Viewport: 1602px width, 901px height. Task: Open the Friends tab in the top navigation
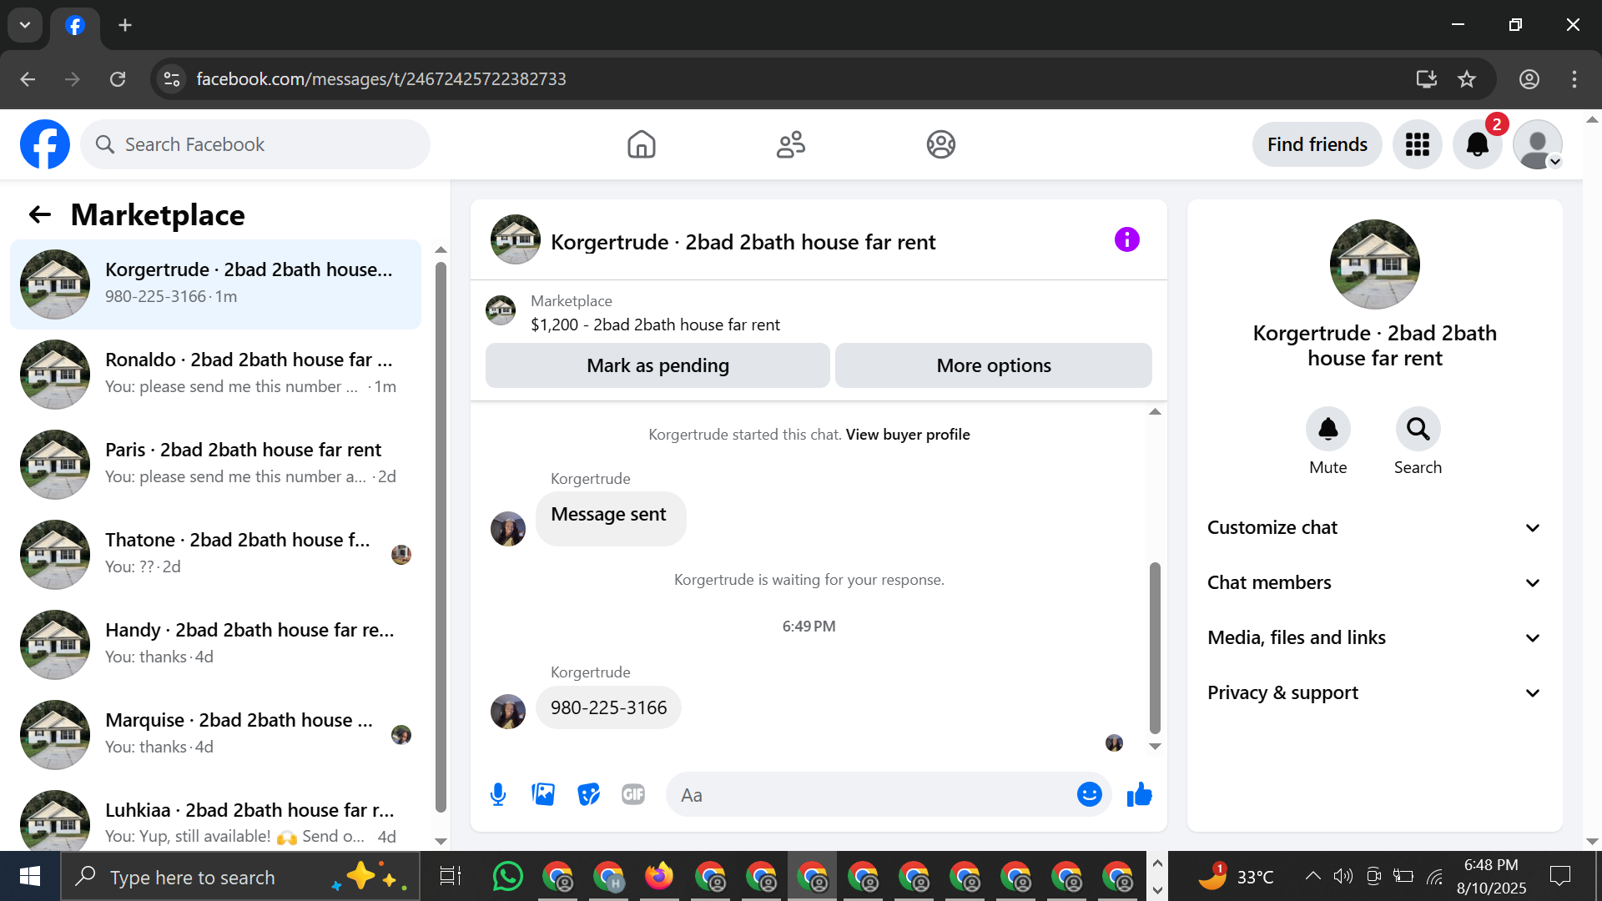[790, 144]
